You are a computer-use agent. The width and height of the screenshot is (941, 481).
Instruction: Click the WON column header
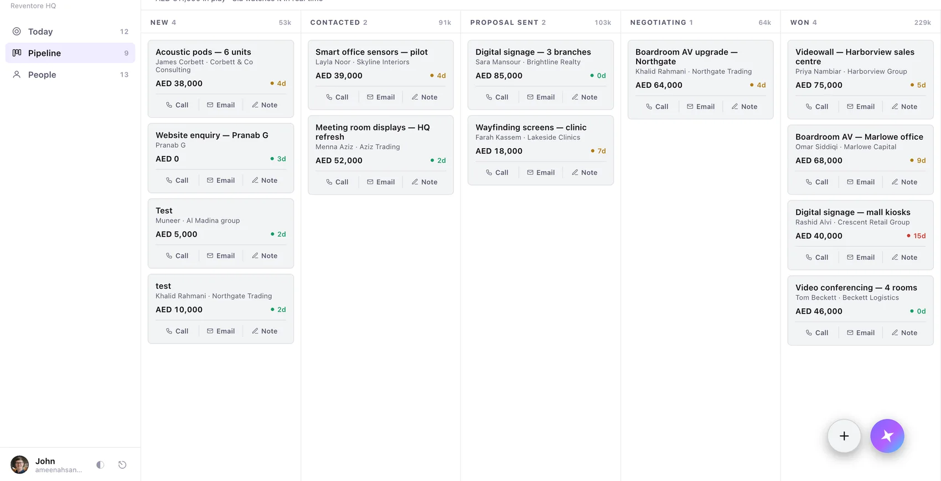804,23
